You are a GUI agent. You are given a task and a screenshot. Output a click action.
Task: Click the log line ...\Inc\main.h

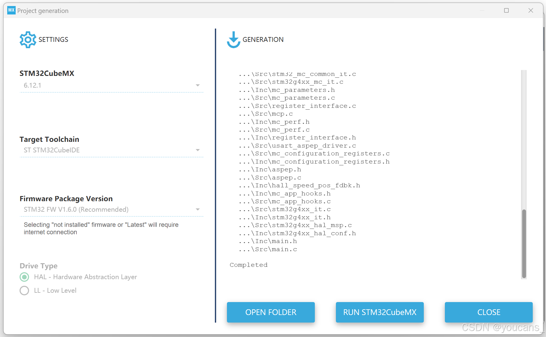tap(268, 241)
